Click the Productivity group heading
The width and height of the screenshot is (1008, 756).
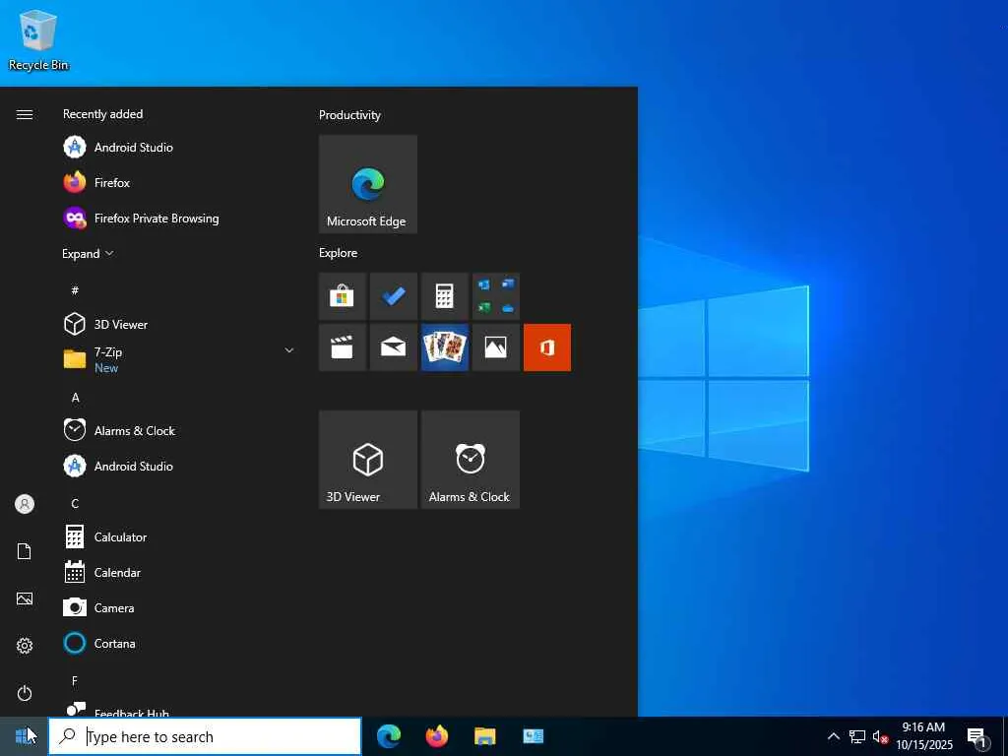349,115
